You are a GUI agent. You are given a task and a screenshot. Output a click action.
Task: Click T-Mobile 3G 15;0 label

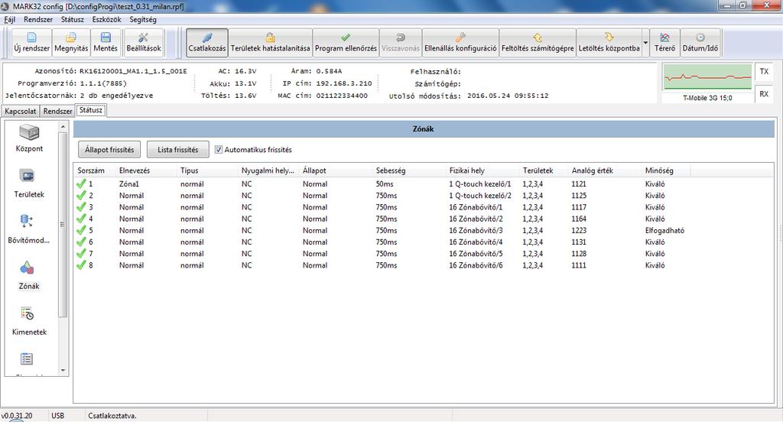coord(707,98)
